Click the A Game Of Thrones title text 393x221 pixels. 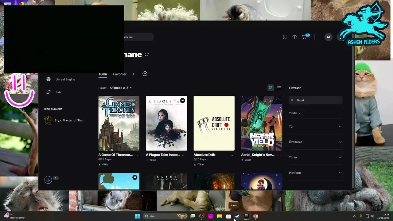point(115,155)
